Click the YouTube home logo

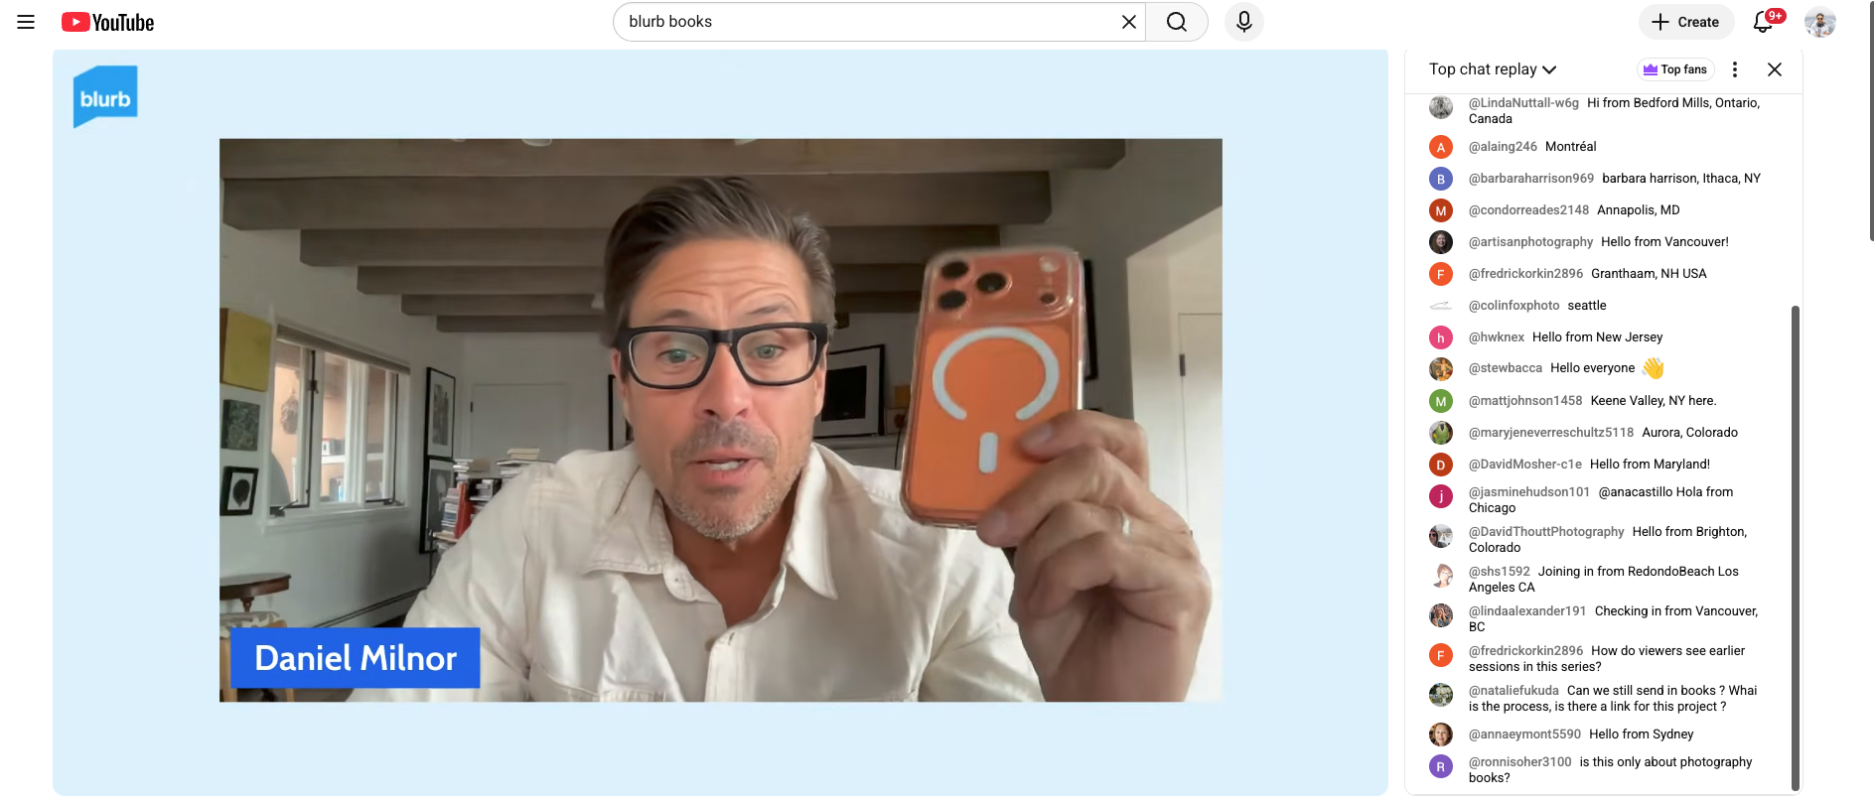click(108, 22)
